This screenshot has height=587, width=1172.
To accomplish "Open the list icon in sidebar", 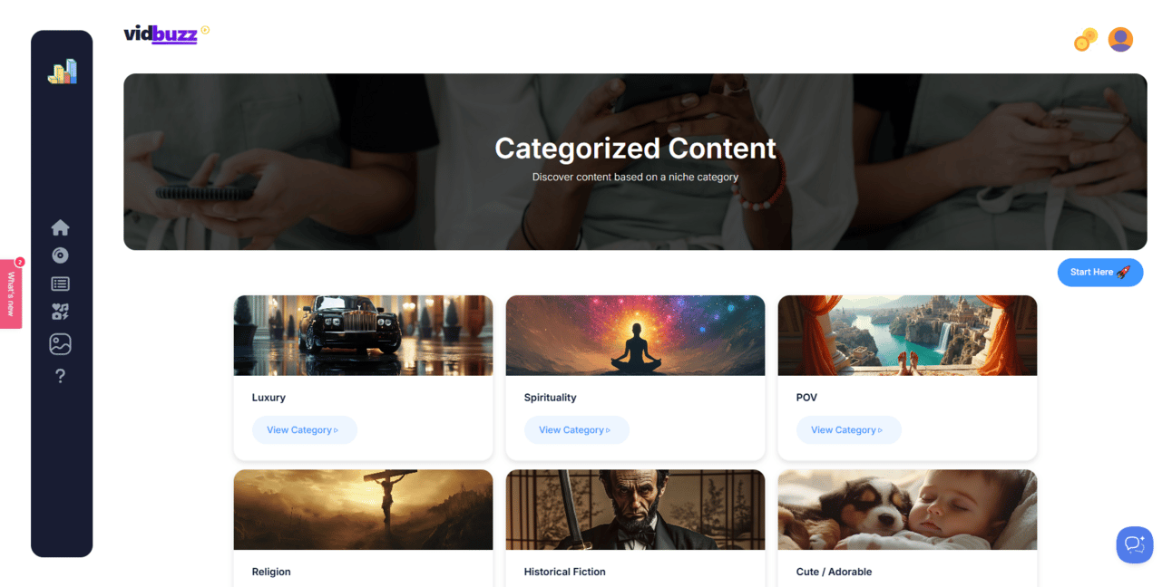I will coord(61,284).
